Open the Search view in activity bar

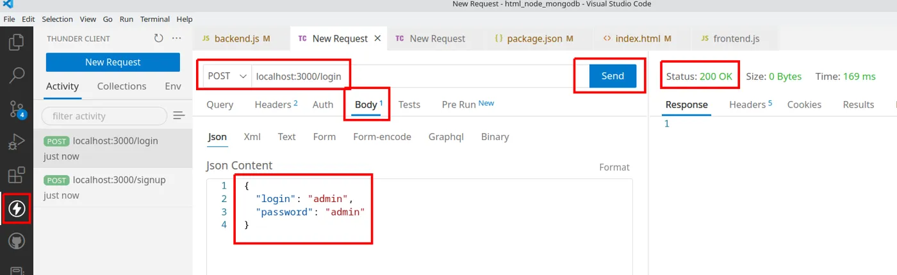[17, 75]
